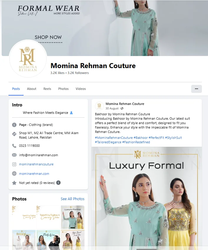Image resolution: width=208 pixels, height=250 pixels.
Task: Open the Reels tab
Action: (x=47, y=89)
